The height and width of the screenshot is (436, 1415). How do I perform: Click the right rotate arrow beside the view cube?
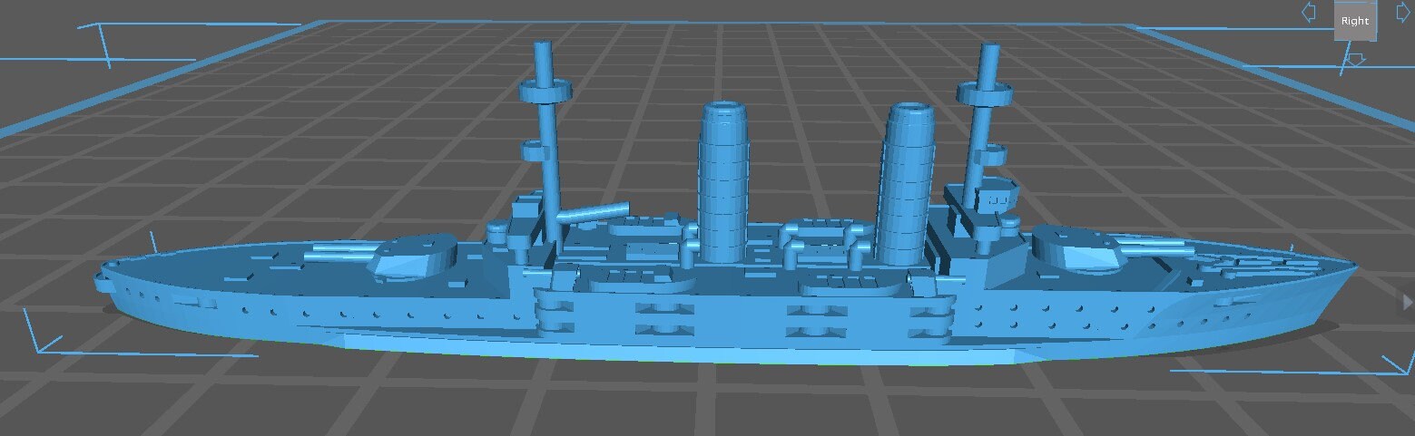tap(1402, 13)
